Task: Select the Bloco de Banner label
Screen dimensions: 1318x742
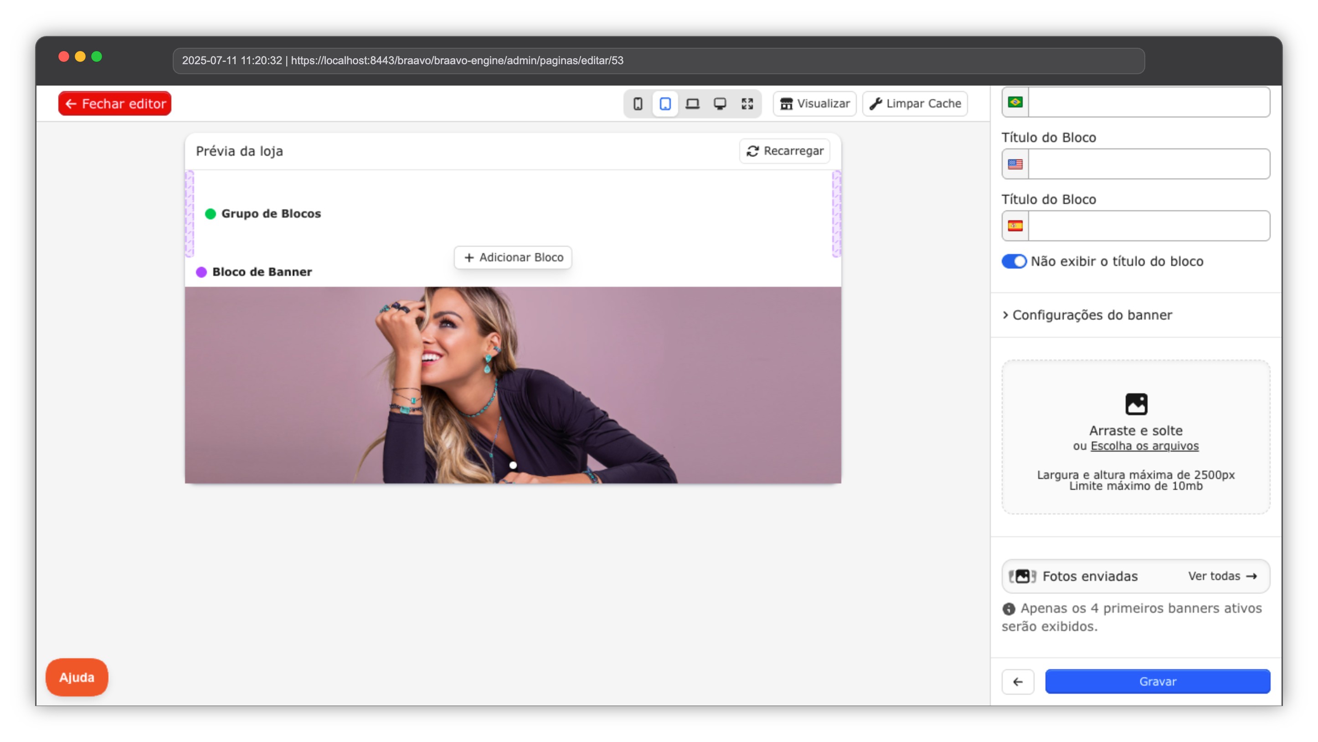Action: pos(262,272)
